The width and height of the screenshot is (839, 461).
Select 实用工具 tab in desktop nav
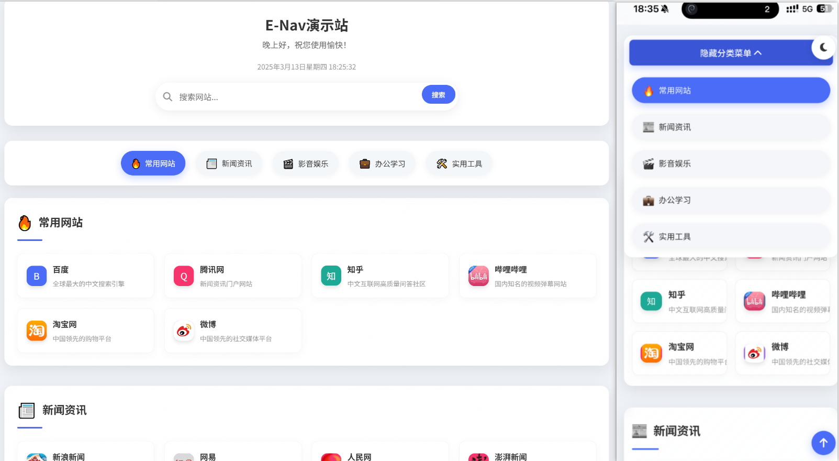click(x=459, y=163)
